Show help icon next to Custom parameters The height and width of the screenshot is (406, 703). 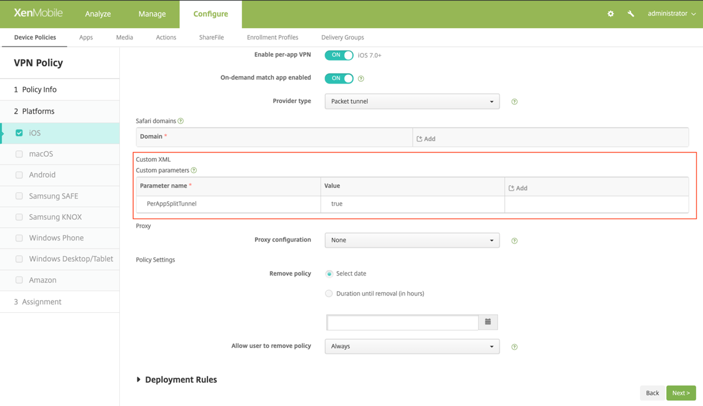tap(194, 171)
